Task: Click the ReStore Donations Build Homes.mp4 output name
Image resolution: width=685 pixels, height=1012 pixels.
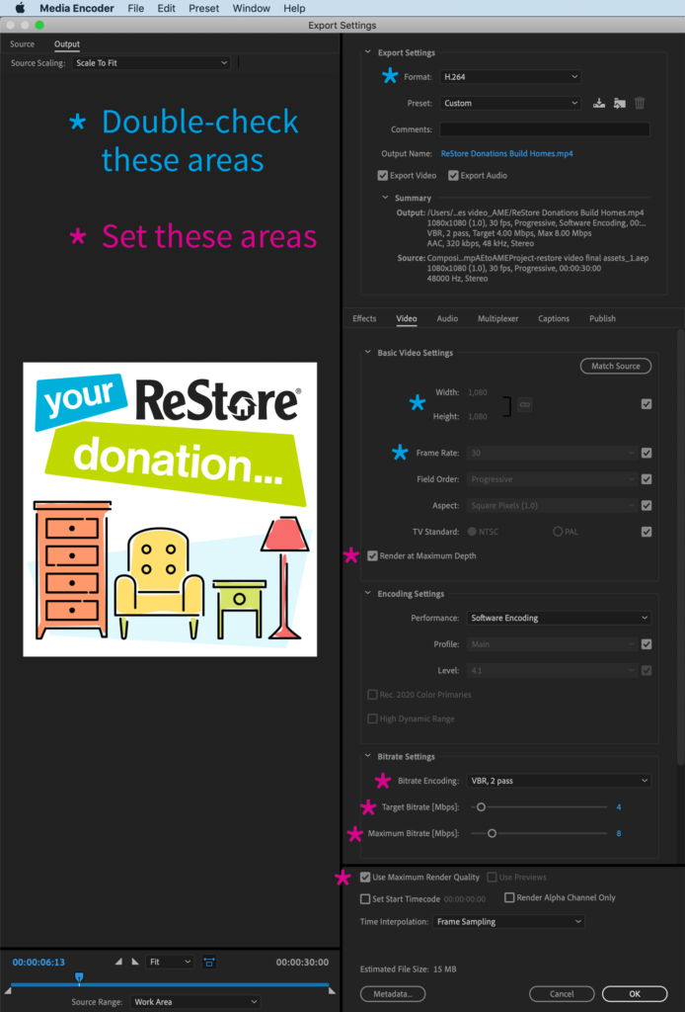Action: click(506, 153)
